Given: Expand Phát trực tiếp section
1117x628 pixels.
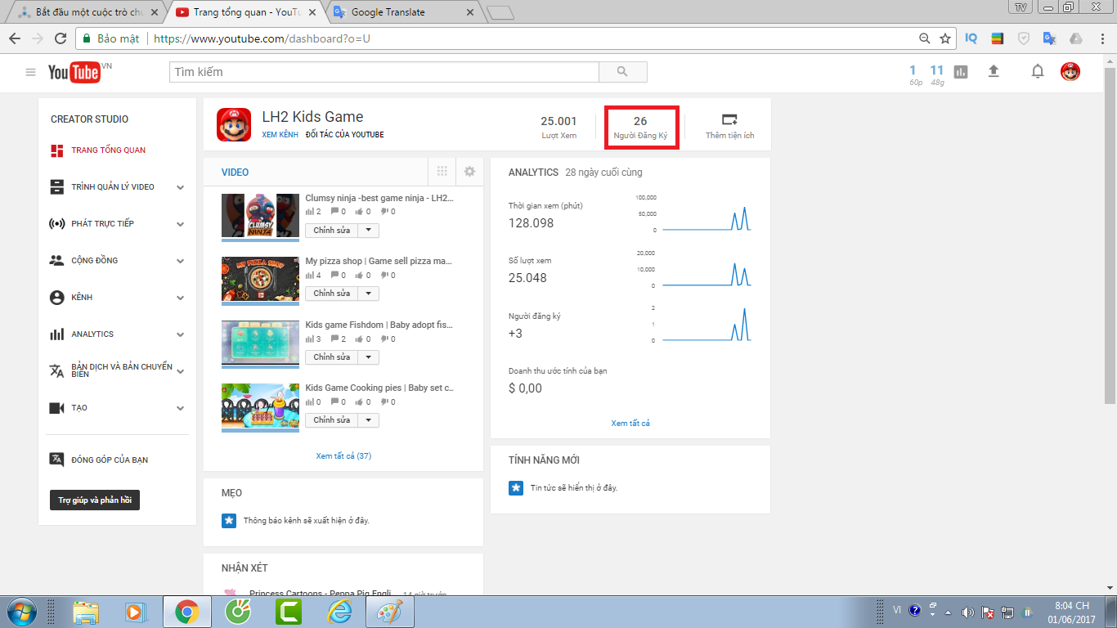Looking at the screenshot, I should coord(180,224).
